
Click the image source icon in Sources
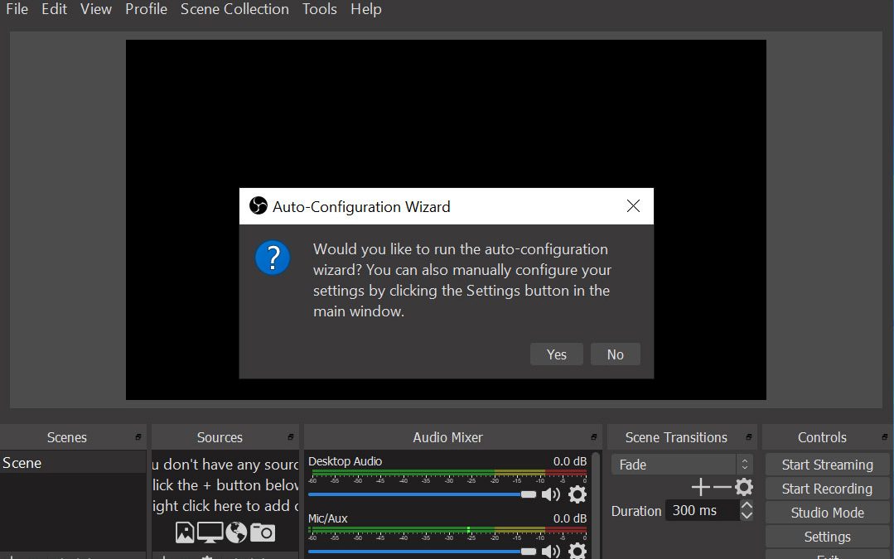tap(185, 532)
